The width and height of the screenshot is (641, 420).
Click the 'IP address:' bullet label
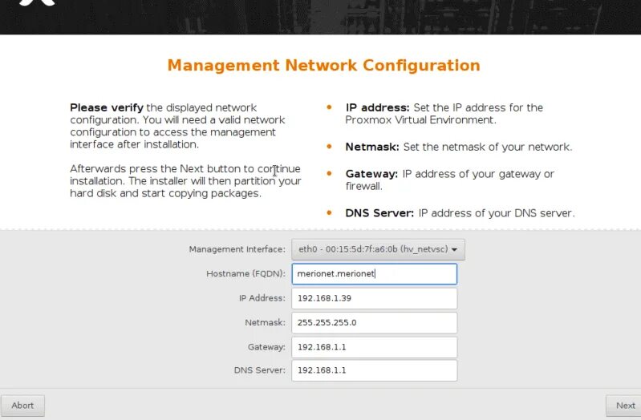pyautogui.click(x=377, y=107)
